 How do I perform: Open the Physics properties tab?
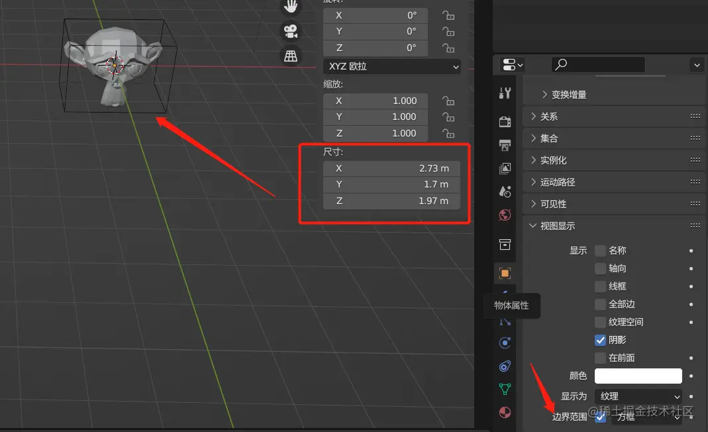[x=505, y=343]
